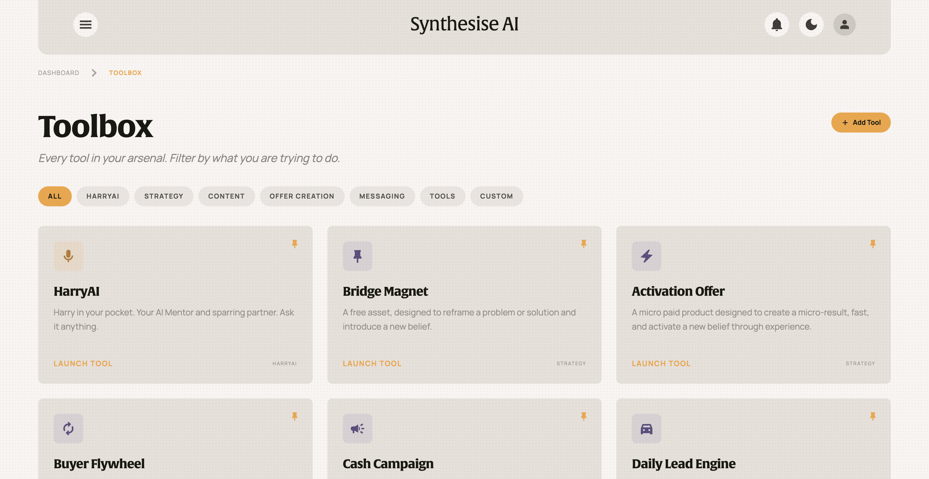Open the hamburger menu

click(x=85, y=25)
